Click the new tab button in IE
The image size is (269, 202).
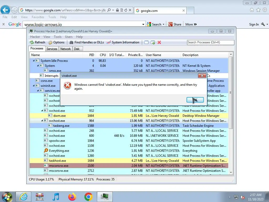(190, 11)
